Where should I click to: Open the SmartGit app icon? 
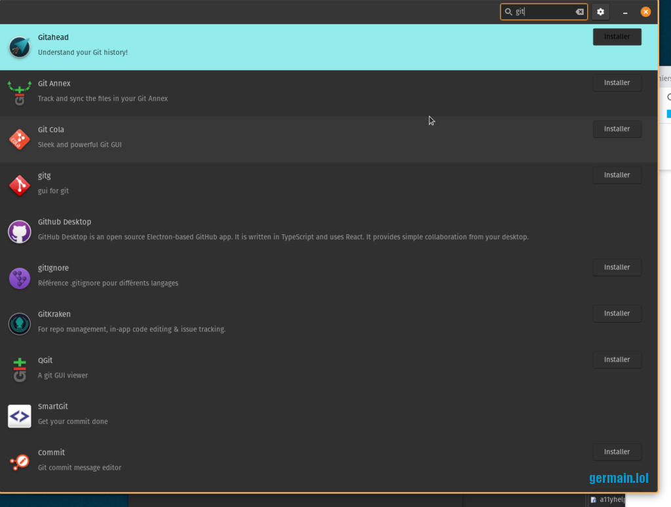pyautogui.click(x=20, y=416)
